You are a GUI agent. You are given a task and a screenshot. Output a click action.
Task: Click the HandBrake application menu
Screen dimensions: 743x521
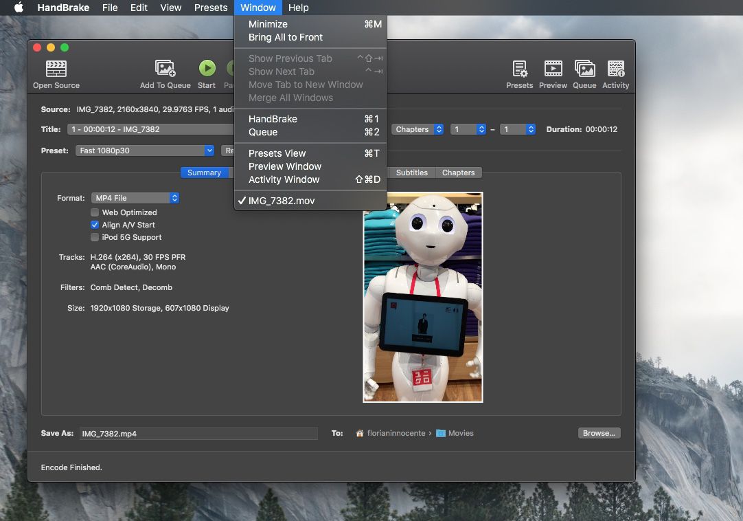(63, 8)
